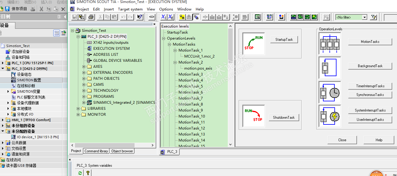The image size is (397, 176).
Task: Click the StartupTask STOP-to-RUN picture
Action: point(253,43)
